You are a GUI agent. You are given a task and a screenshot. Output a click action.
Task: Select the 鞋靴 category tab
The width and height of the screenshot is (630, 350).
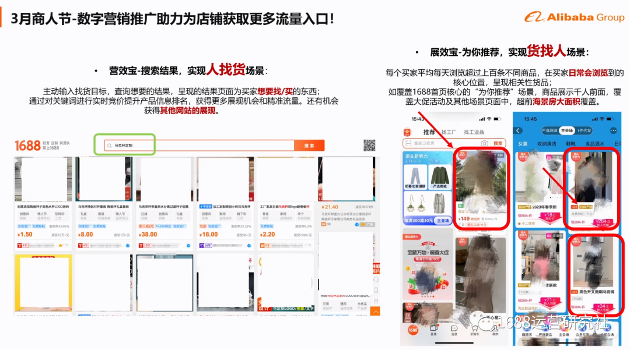(x=570, y=143)
